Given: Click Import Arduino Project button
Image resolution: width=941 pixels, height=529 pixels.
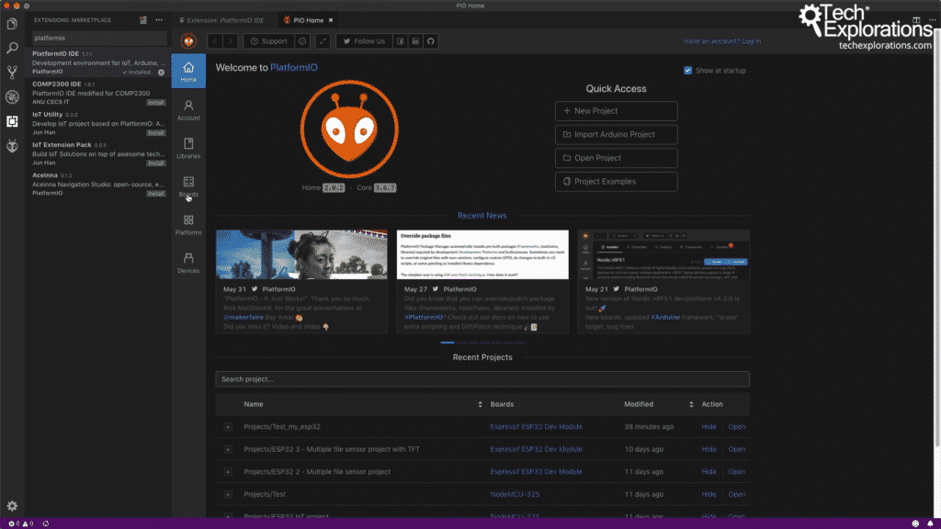Looking at the screenshot, I should click(617, 134).
